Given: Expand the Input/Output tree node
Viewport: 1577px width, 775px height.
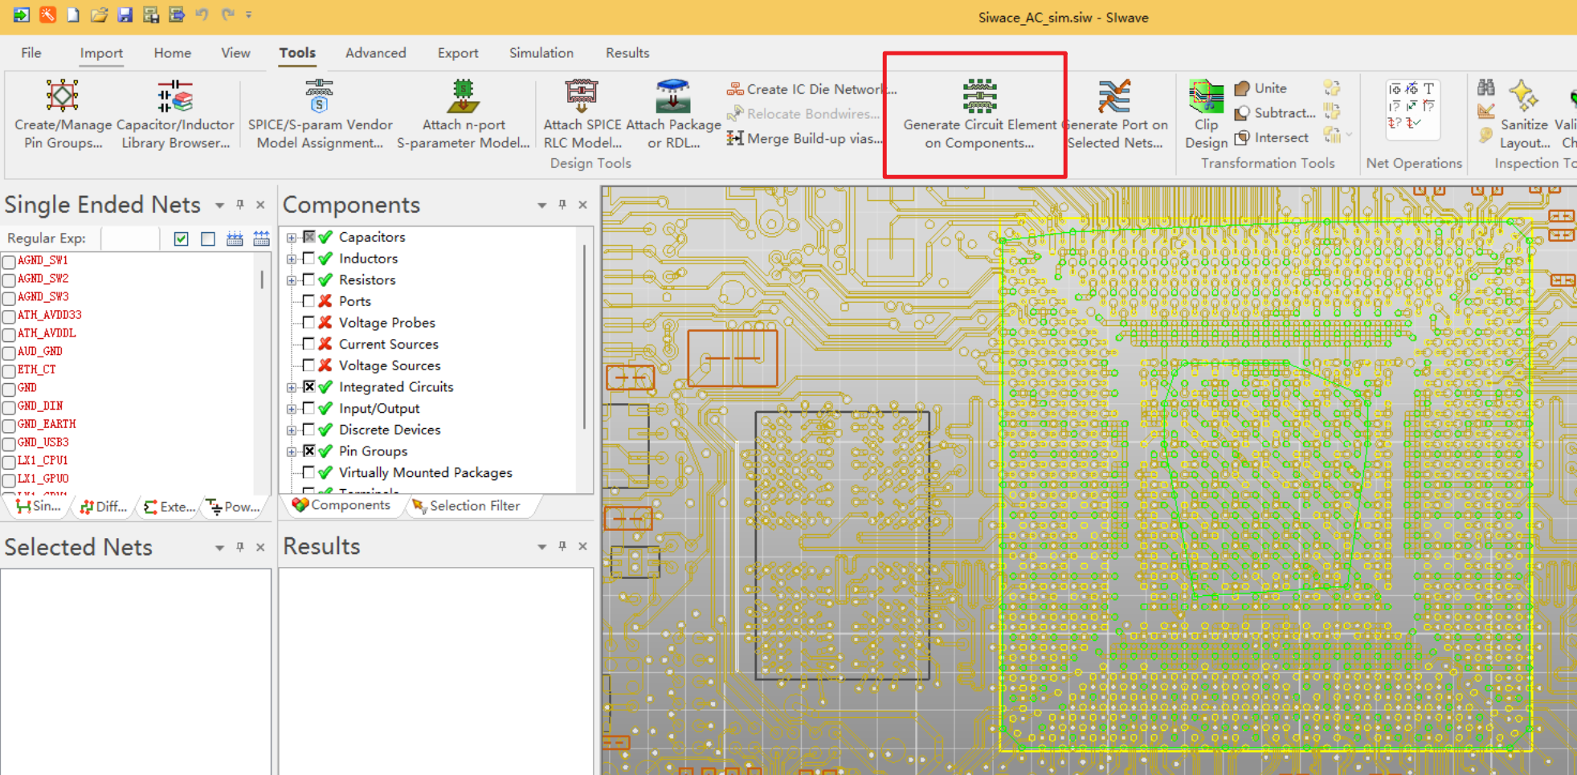Looking at the screenshot, I should tap(292, 409).
